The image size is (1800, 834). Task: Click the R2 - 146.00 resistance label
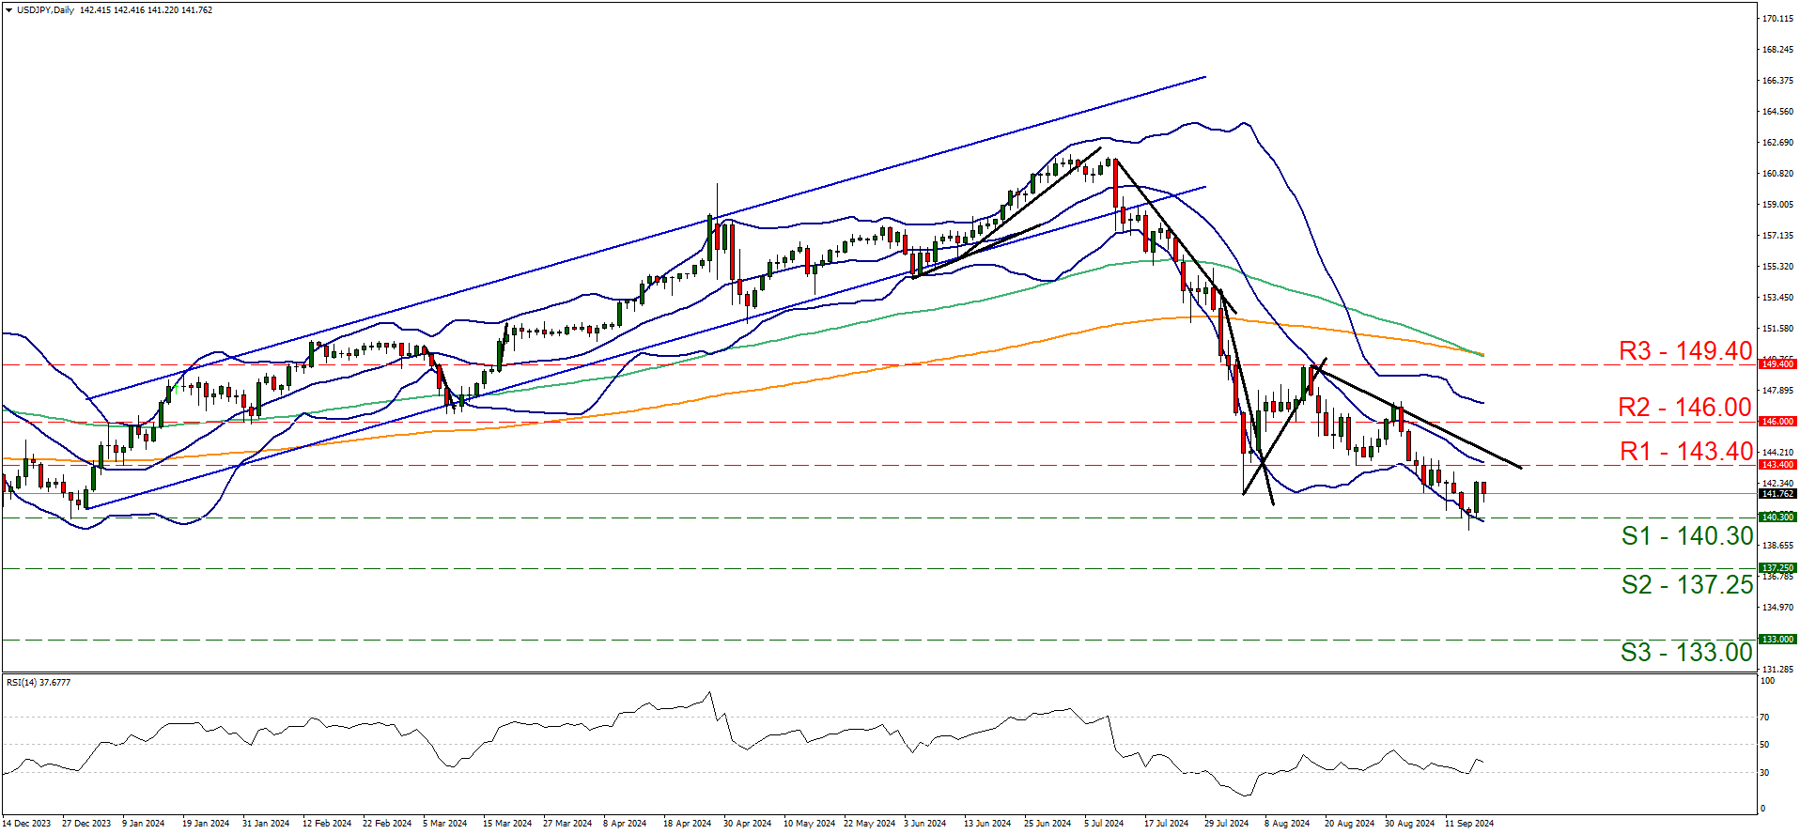click(x=1685, y=408)
